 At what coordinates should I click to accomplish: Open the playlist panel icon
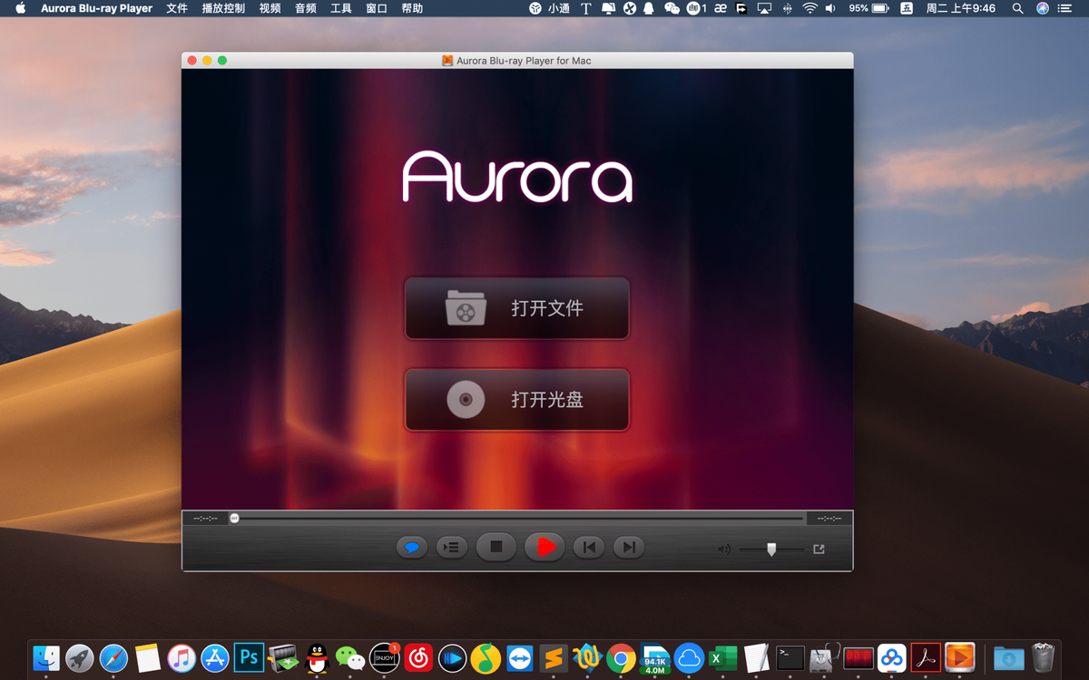pyautogui.click(x=451, y=547)
